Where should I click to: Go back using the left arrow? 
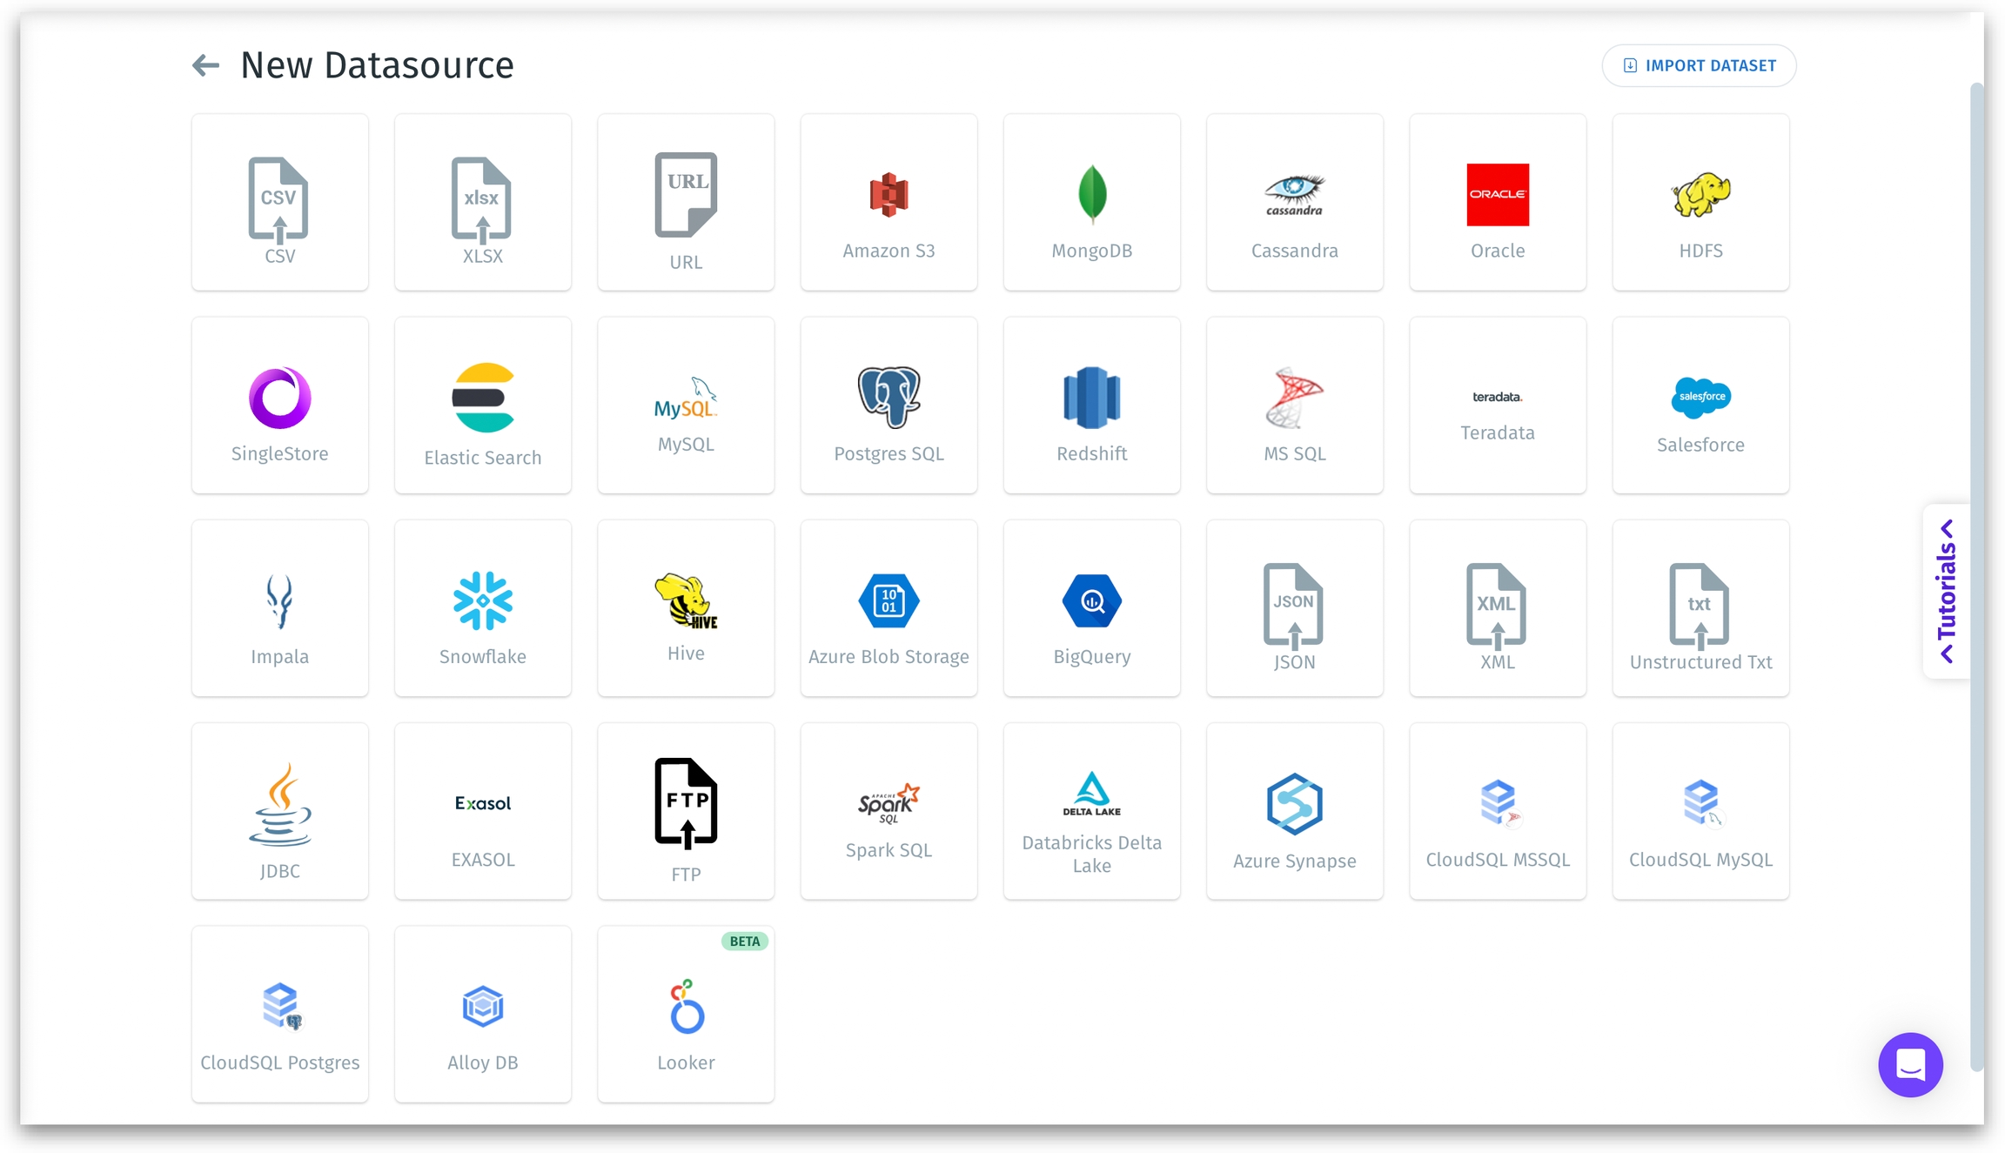click(x=205, y=65)
